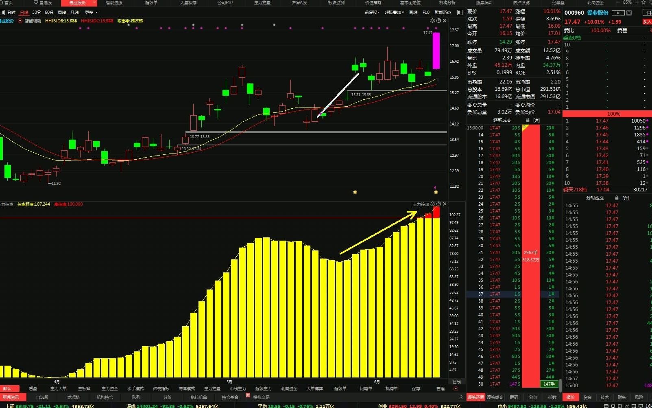Viewport: 652px width, 408px height.
Task: Click the 智能形态 button
Action: [x=443, y=13]
